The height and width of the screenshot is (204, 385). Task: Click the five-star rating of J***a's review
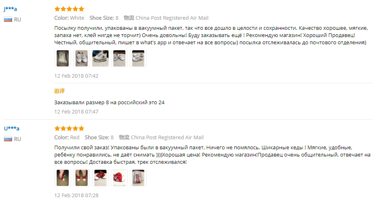tap(69, 9)
